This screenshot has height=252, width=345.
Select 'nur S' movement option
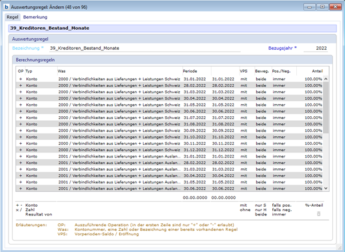[261, 204]
